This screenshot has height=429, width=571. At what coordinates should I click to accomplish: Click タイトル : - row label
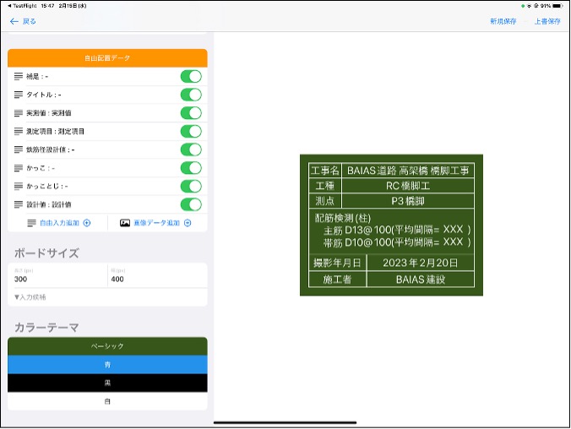point(44,95)
